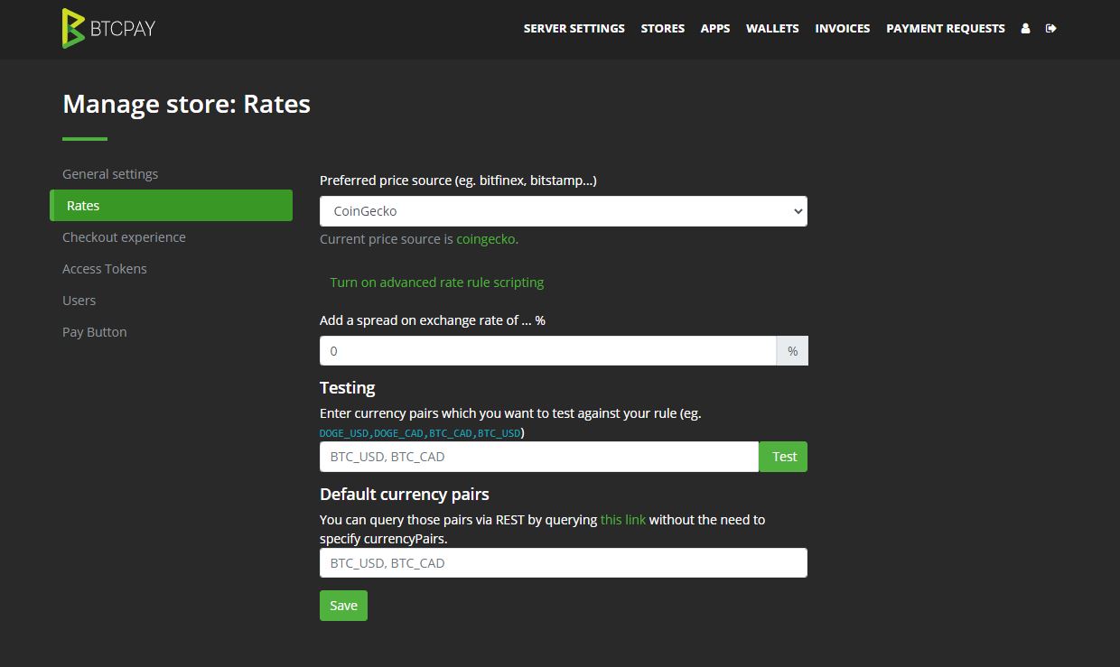
Task: Click 'Default currency pairs' heading
Action: [405, 495]
